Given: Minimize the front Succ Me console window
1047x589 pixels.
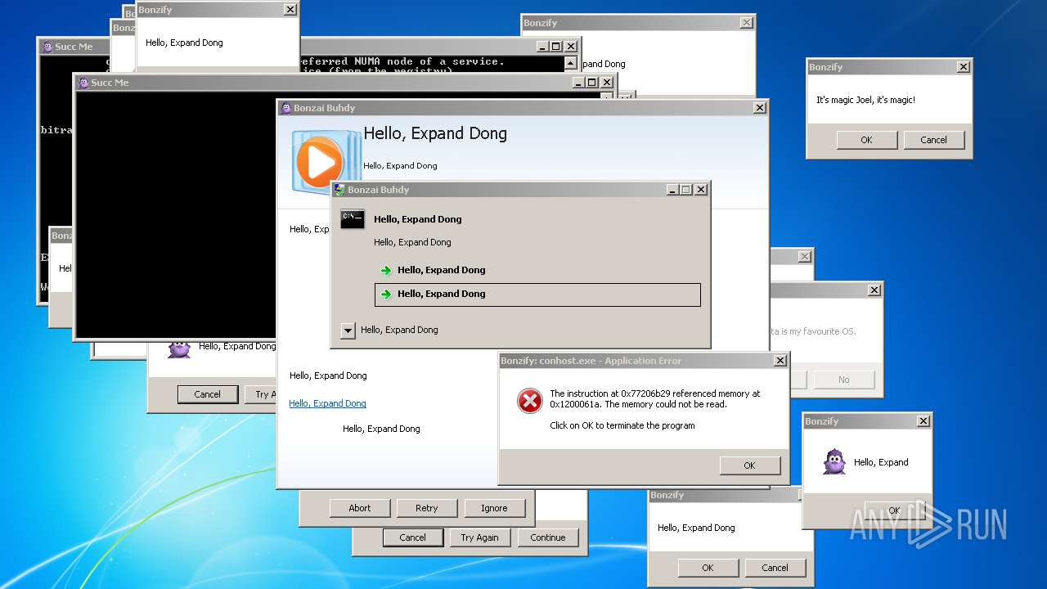Looking at the screenshot, I should 578,83.
